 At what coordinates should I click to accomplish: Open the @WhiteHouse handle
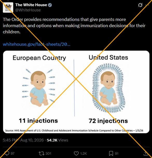pyautogui.click(x=28, y=10)
